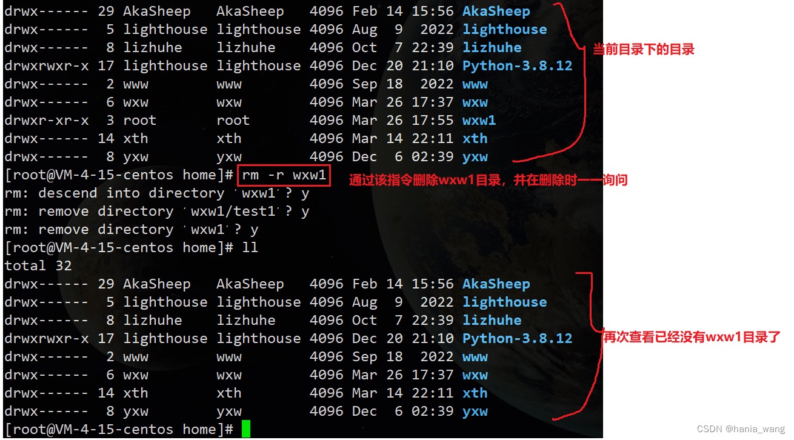
Task: Click the 'total 32' output line
Action: pos(38,266)
